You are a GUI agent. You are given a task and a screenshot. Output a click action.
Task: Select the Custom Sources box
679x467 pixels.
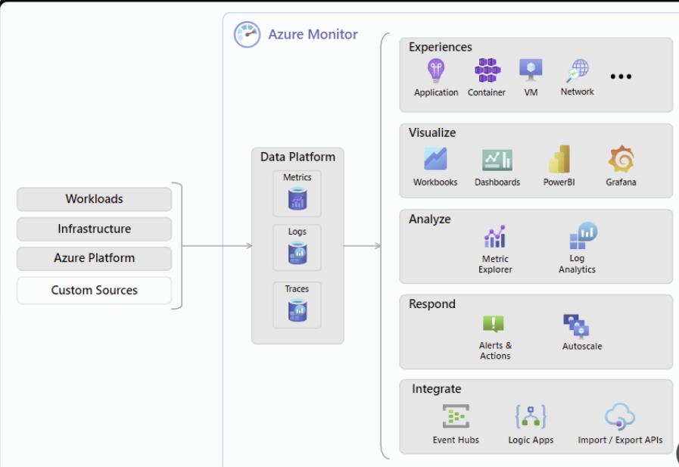point(95,291)
